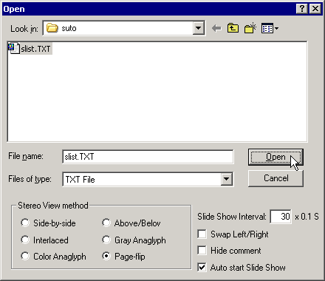The width and height of the screenshot is (325, 281).
Task: Click the Slide Show Interval field
Action: (281, 217)
